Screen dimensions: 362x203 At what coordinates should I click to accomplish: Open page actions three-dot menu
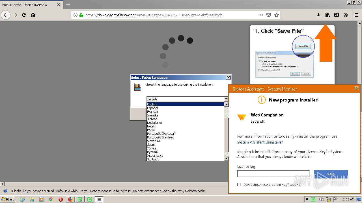click(261, 15)
